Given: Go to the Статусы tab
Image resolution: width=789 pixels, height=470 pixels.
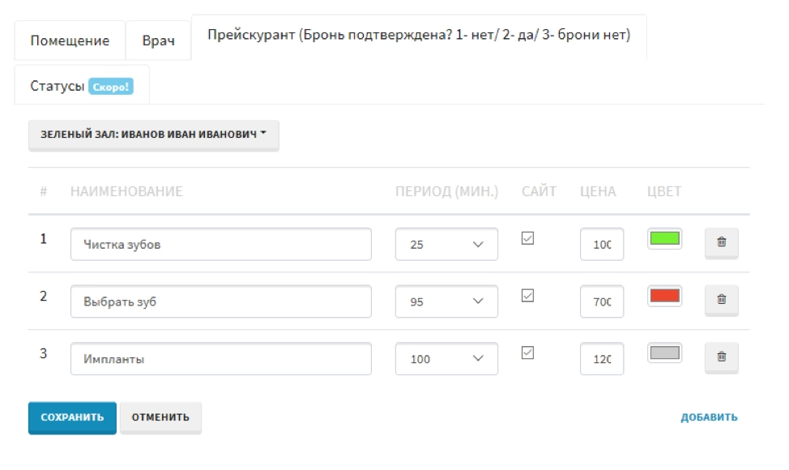Looking at the screenshot, I should [81, 86].
